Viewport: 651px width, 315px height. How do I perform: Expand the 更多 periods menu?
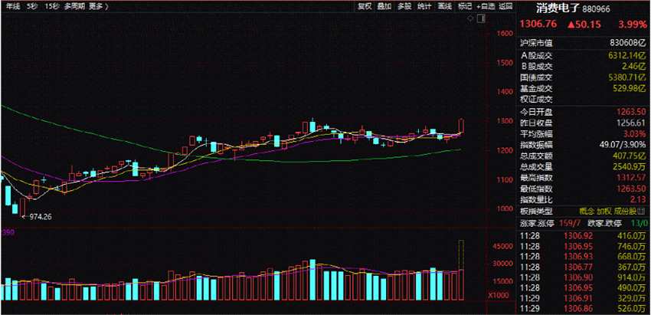click(x=99, y=6)
